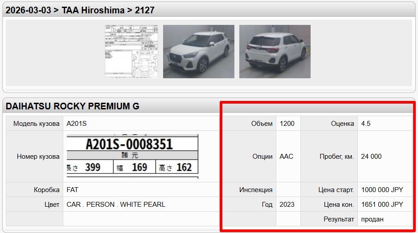Click the Цвет label

(x=52, y=204)
